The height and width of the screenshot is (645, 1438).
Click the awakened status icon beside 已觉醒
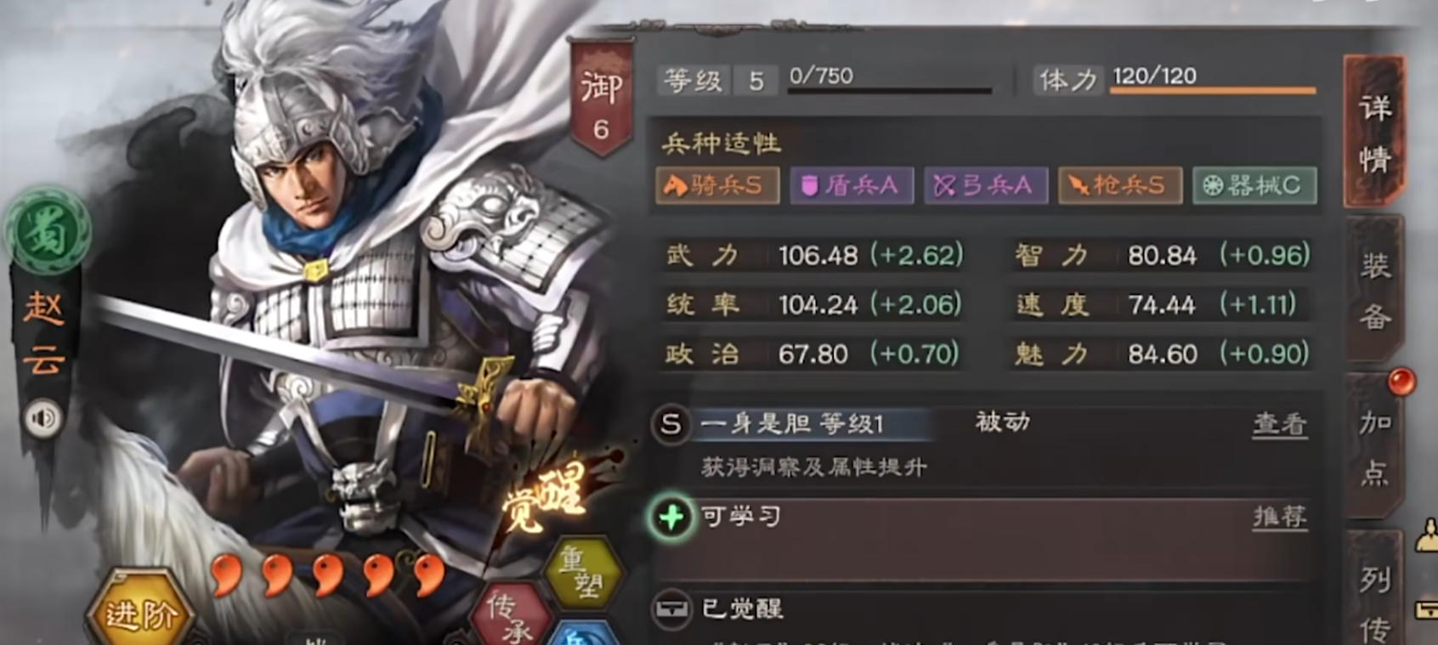point(672,608)
